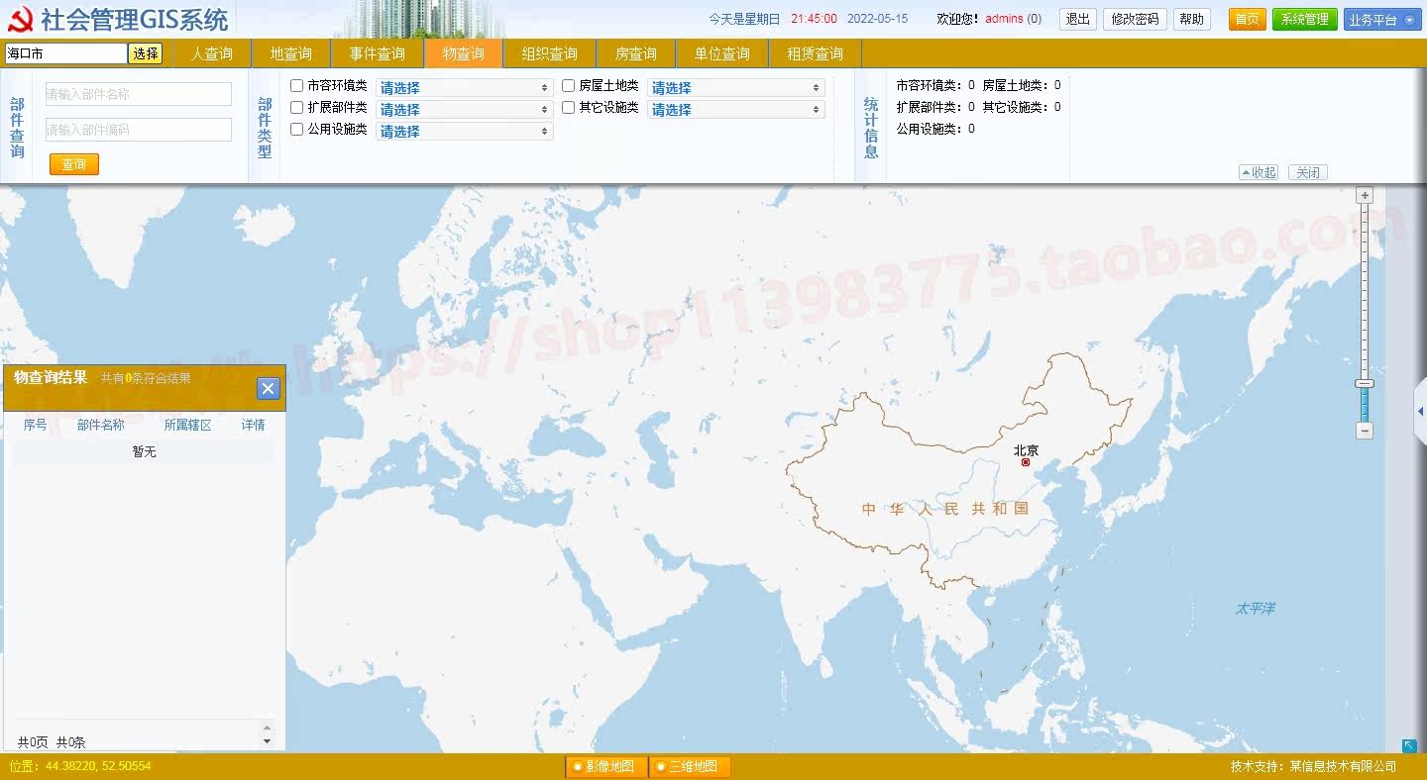Log out with the 退出 button

pyautogui.click(x=1078, y=19)
